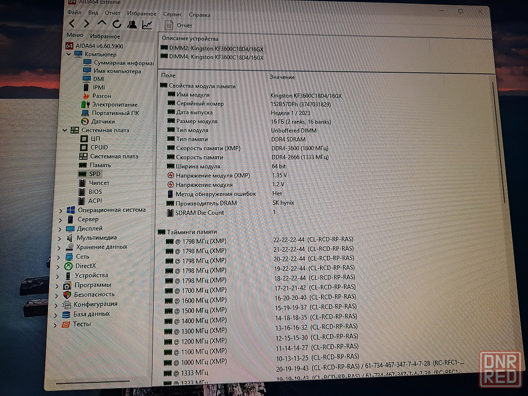Expand the Сеть tree node
Viewport: 528px width, 396px height.
(x=59, y=257)
